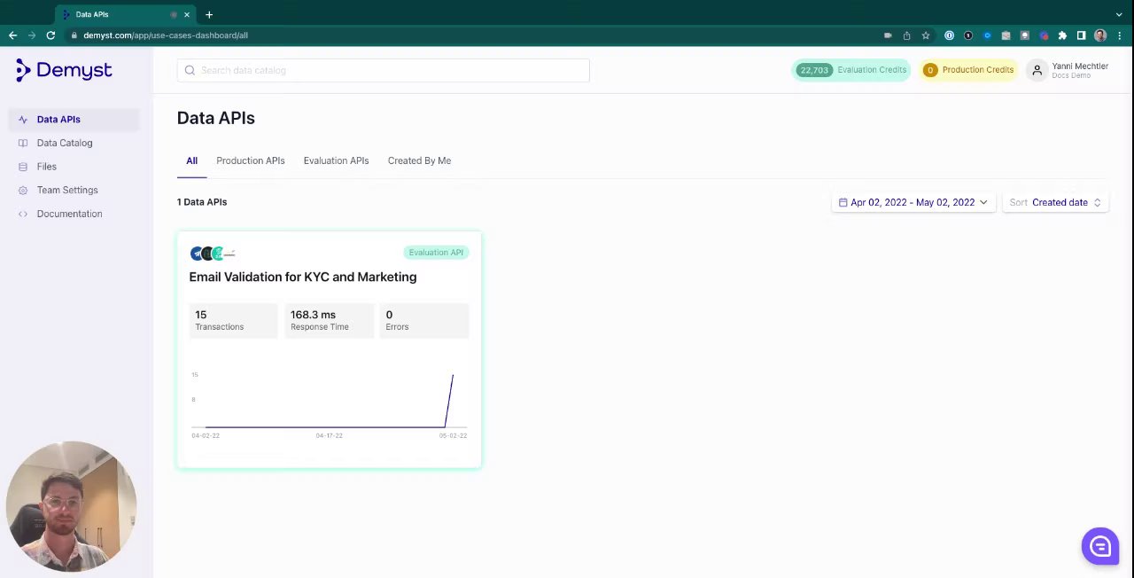Click the Data Catalog book icon
Image resolution: width=1134 pixels, height=578 pixels.
(x=23, y=143)
